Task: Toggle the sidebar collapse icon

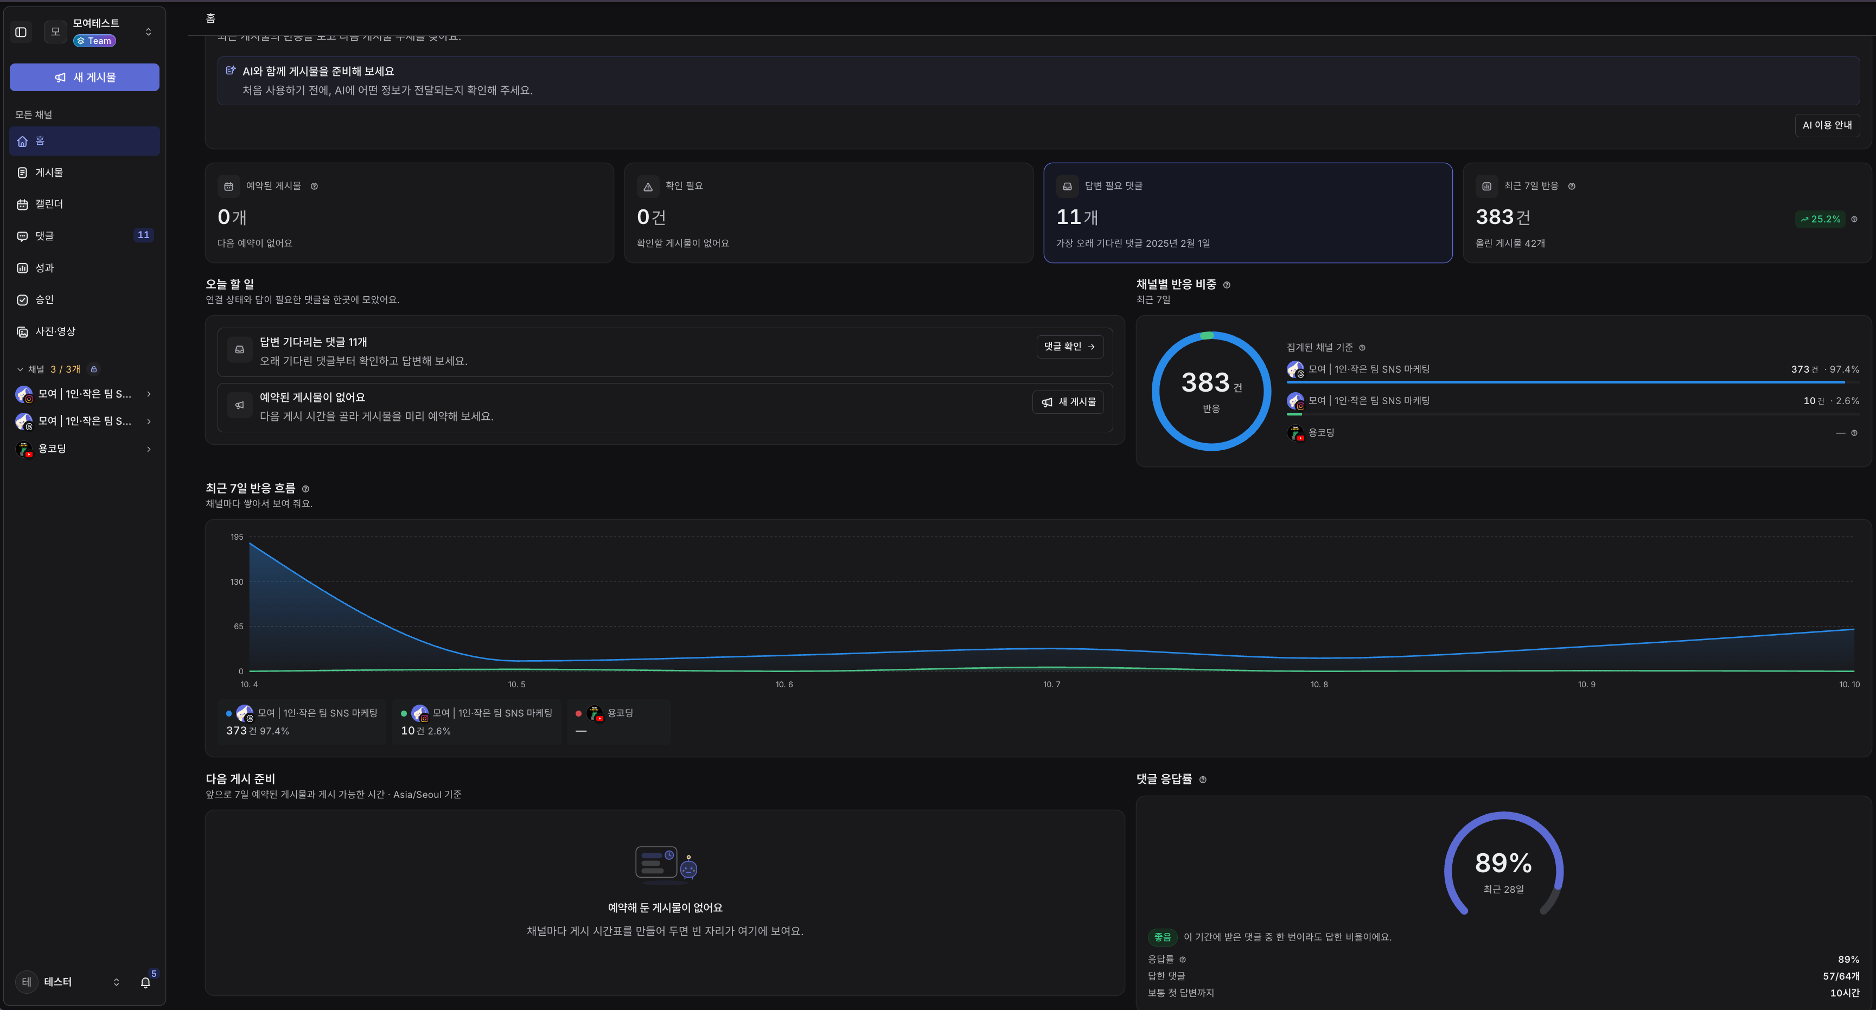Action: [21, 32]
